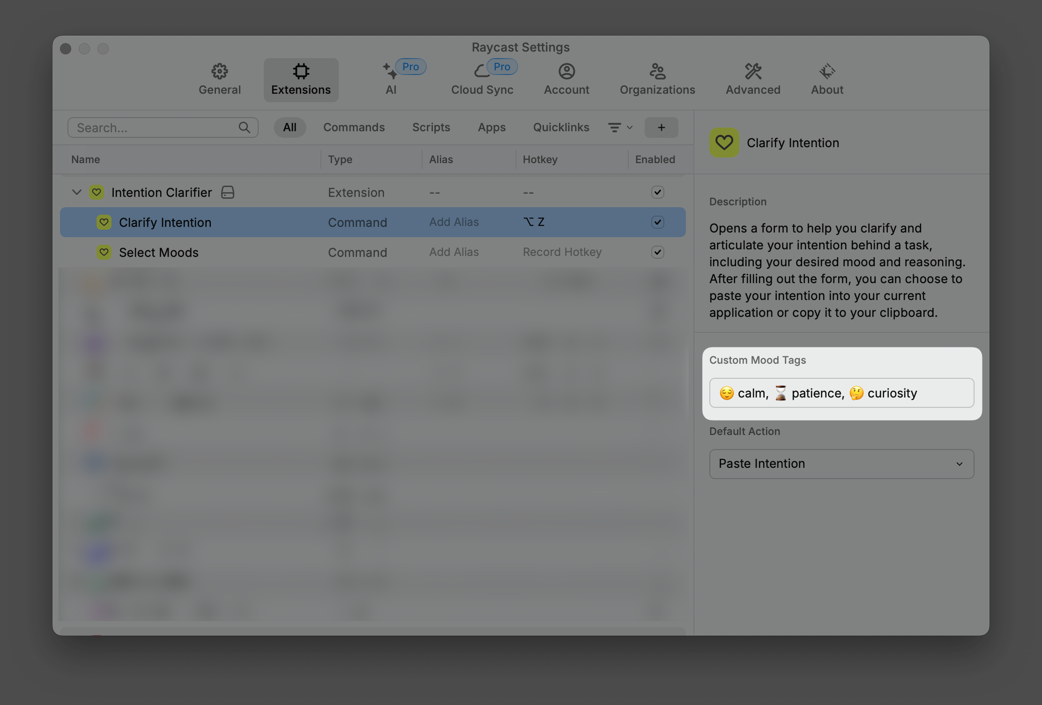Open the AI sparkles tab icon
Screen dimensions: 1042x705
[x=390, y=72]
